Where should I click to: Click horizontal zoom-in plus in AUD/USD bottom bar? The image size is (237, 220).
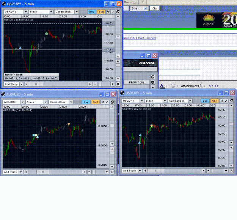[107, 172]
